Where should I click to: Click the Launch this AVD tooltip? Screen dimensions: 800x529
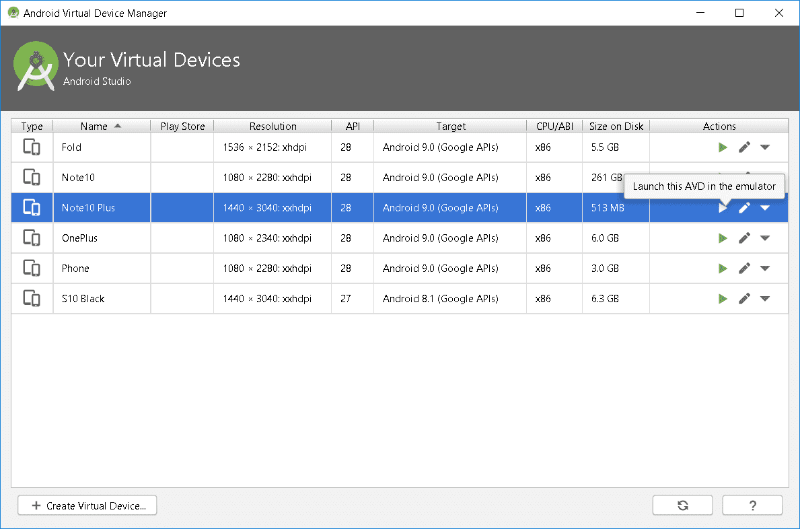pos(704,186)
